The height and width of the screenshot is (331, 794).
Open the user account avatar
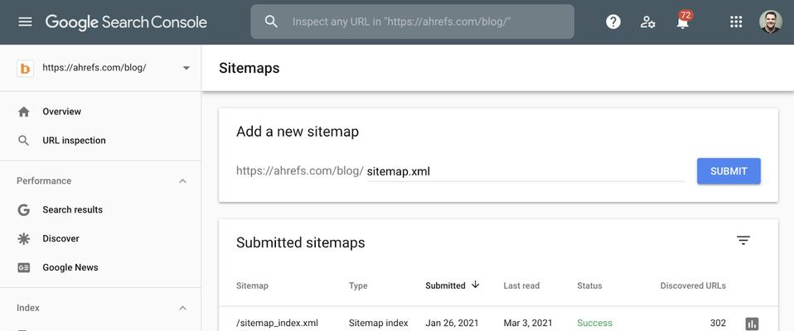[x=770, y=22]
